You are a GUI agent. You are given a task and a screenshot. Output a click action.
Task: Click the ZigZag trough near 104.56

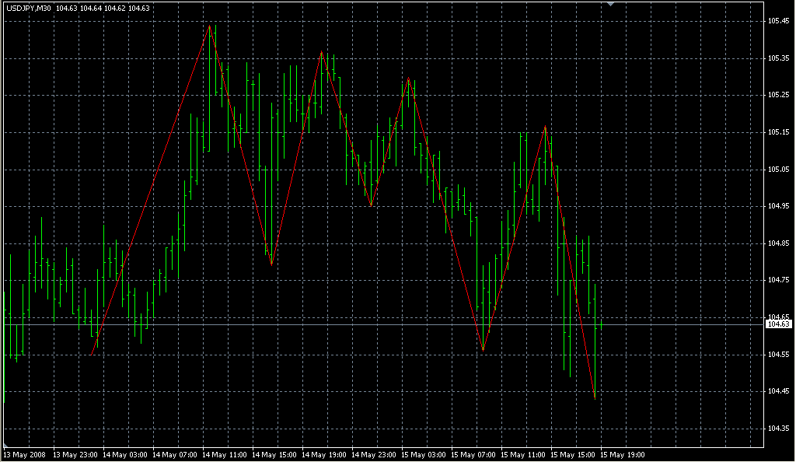click(483, 351)
